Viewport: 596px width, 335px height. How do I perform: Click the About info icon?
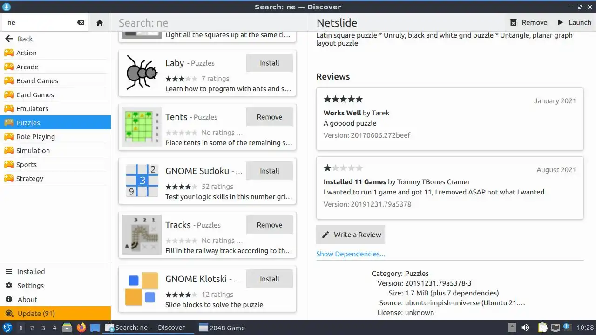[8, 300]
